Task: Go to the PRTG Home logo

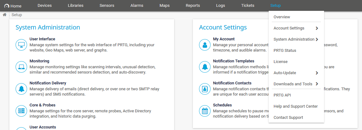Action: pos(13,6)
